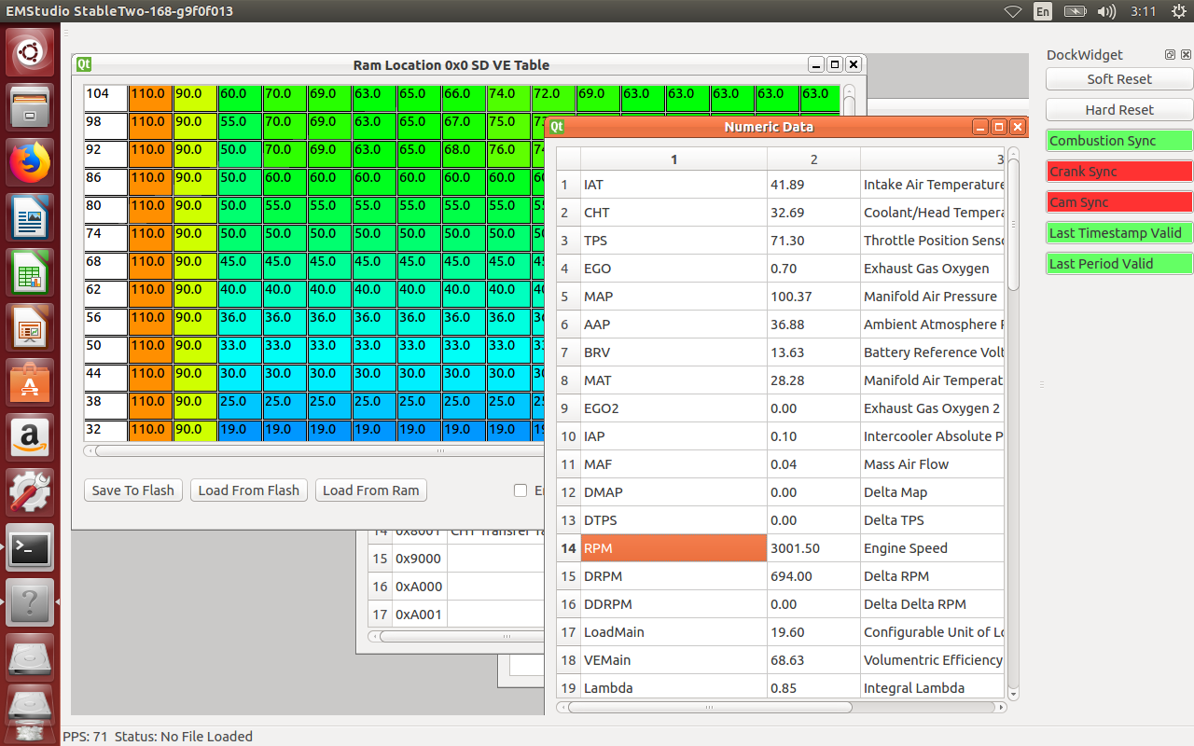This screenshot has width=1194, height=746.
Task: Click the red Crank Sync indicator
Action: (1119, 172)
